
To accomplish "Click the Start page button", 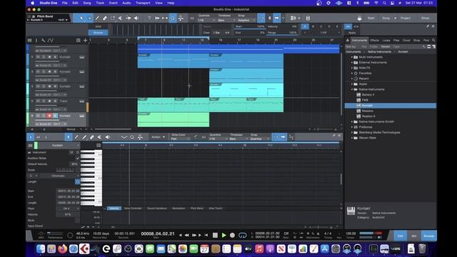I will pos(371,18).
